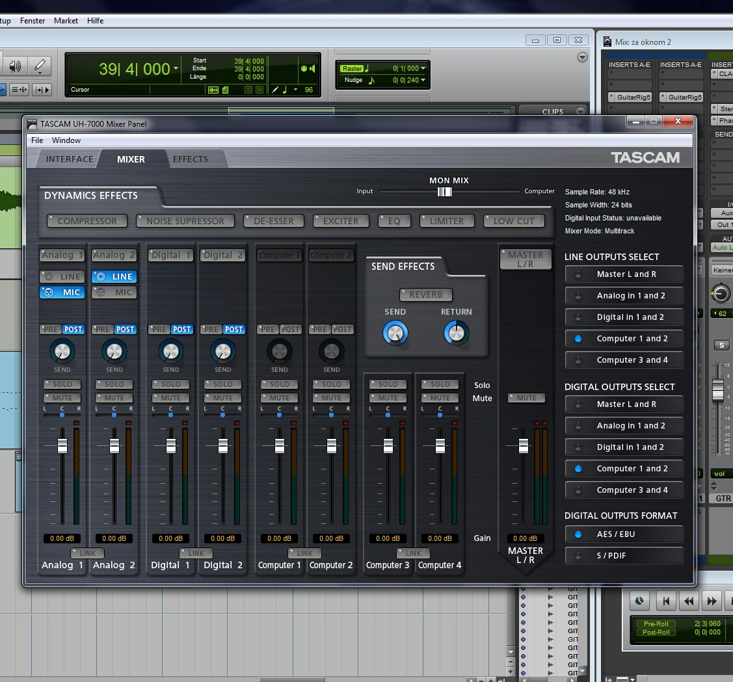The height and width of the screenshot is (682, 733).
Task: Open the edit window toolbar menu arrow
Action: (x=582, y=57)
